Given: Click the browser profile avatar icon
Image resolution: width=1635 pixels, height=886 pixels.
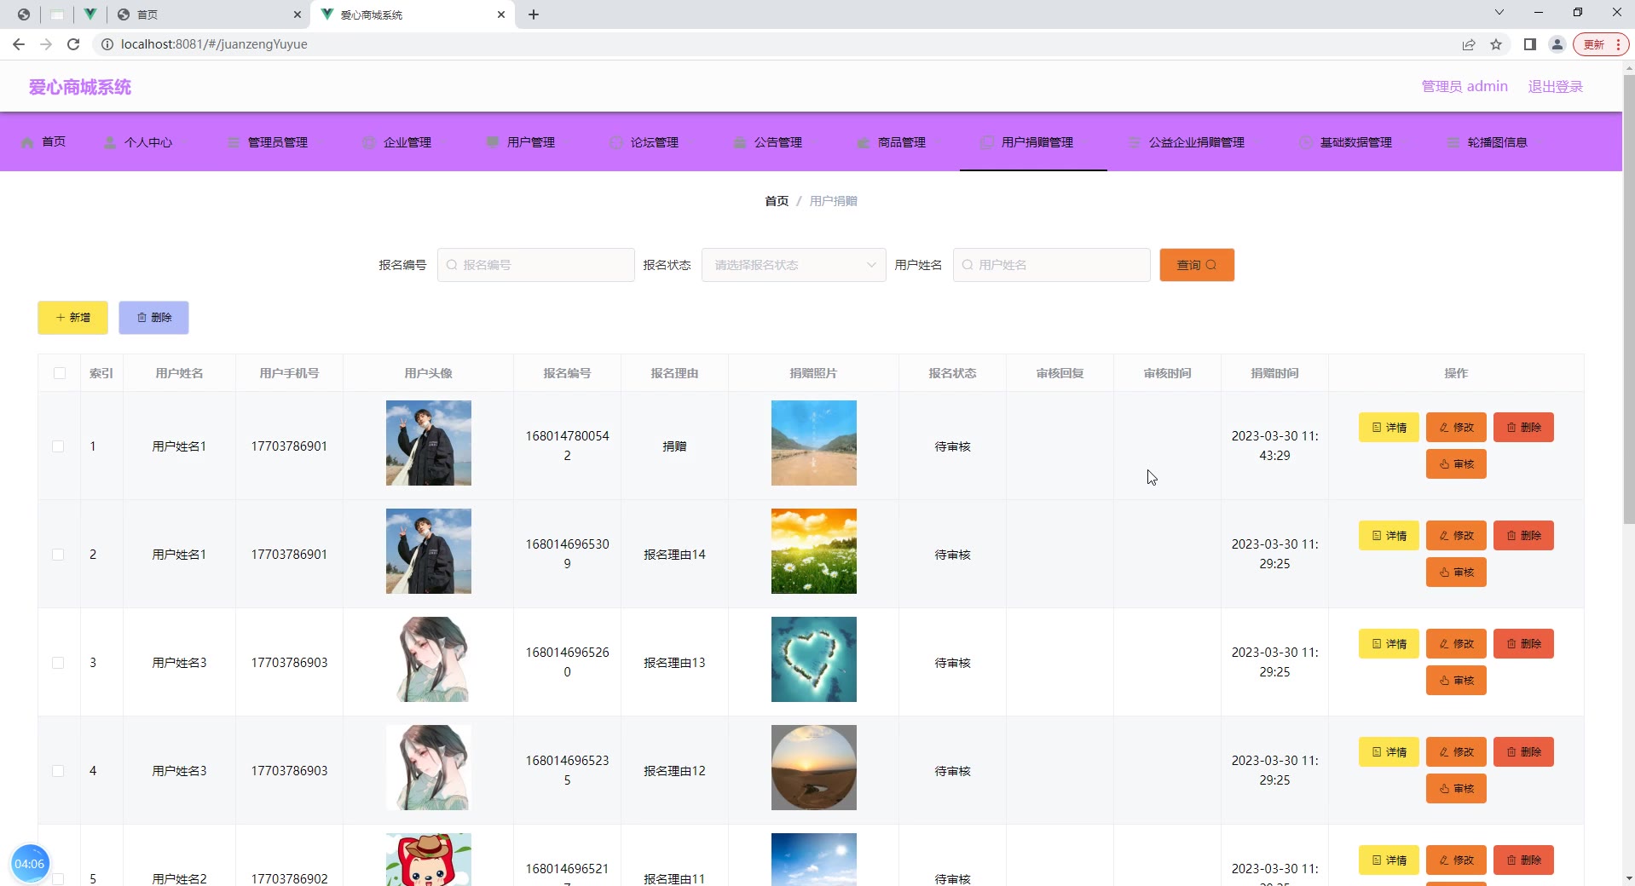Looking at the screenshot, I should point(1557,44).
